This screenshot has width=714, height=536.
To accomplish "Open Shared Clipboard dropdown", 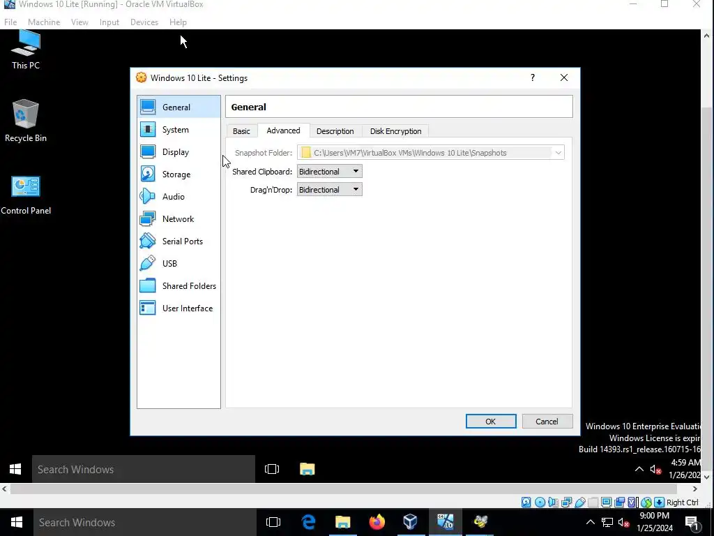I will pos(329,172).
